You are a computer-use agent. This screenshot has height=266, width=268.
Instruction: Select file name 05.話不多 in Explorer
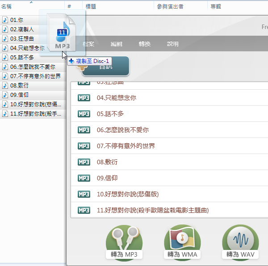tap(22, 58)
